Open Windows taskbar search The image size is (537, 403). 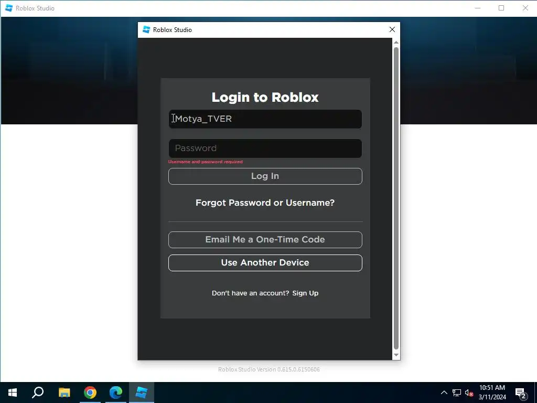(x=38, y=393)
